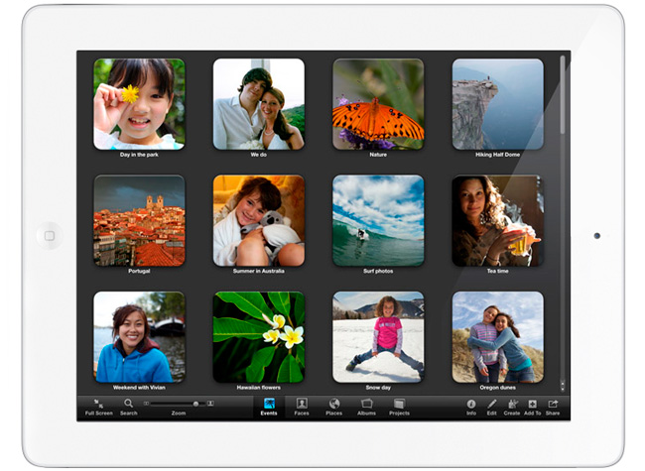The height and width of the screenshot is (471, 645).
Task: Select the Portugal event thumbnail
Action: (139, 220)
